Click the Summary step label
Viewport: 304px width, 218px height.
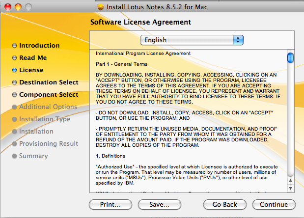coord(33,156)
